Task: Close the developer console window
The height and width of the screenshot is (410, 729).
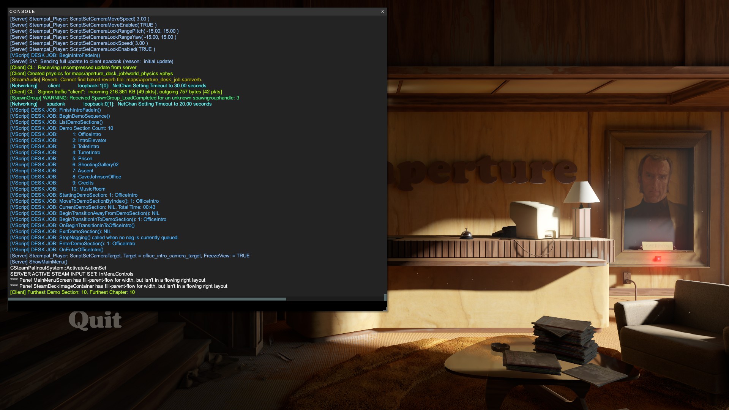Action: pyautogui.click(x=382, y=11)
